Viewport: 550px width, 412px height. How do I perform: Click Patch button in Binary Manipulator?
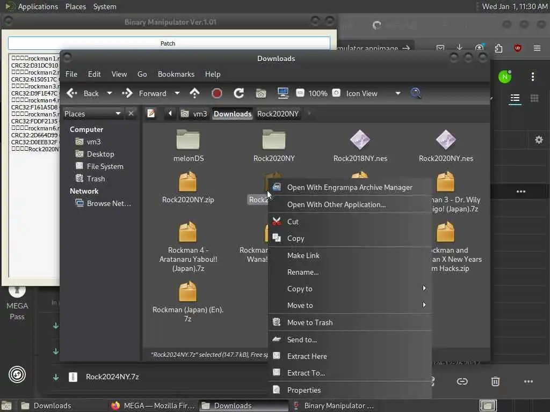169,43
